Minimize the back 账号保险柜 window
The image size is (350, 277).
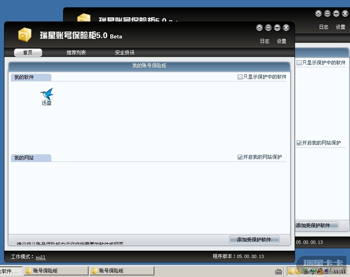pos(327,13)
